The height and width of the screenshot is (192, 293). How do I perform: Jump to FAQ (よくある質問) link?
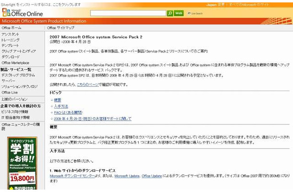[68, 112]
